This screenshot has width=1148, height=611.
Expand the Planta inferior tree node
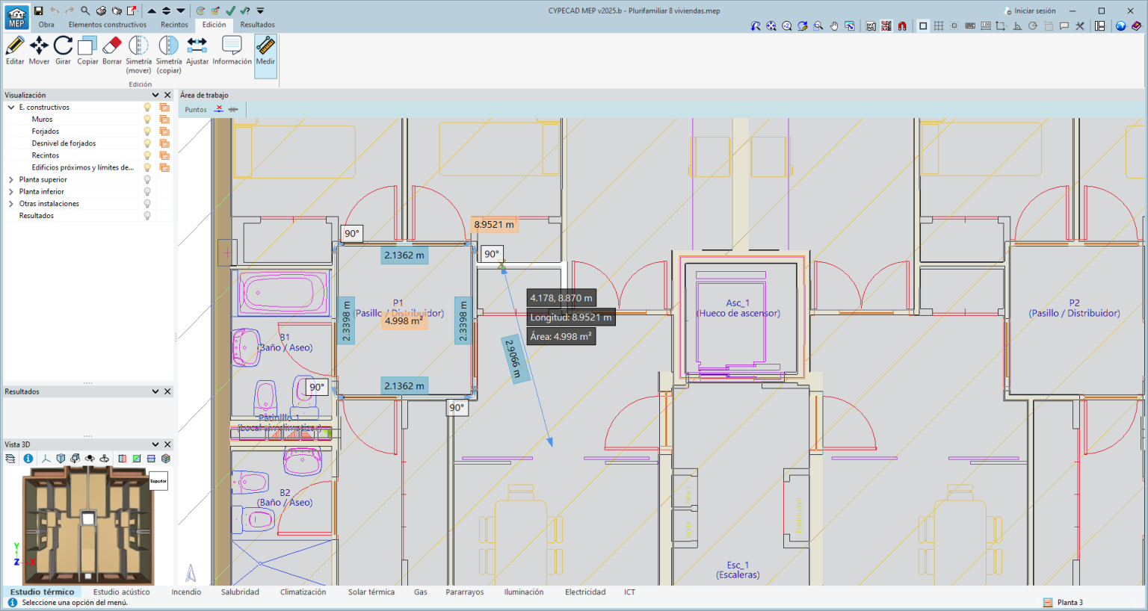click(11, 191)
